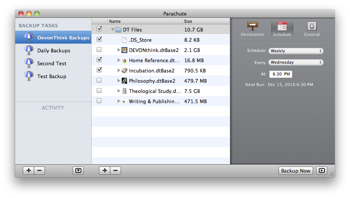Click the Backup Now button
The height and width of the screenshot is (198, 350).
point(296,171)
